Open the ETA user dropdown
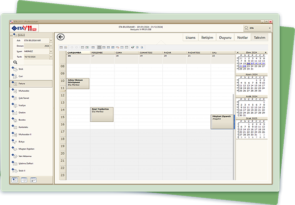Screen dimensions: 295x205 coord(269,29)
